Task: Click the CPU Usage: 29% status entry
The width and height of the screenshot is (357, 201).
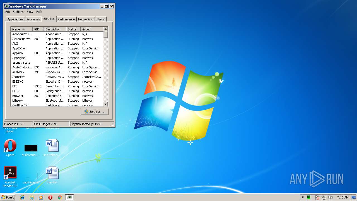Action: (51, 124)
